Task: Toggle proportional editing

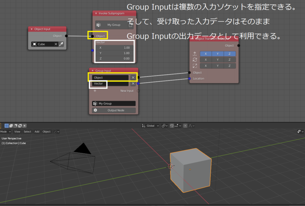Action: tap(185, 126)
